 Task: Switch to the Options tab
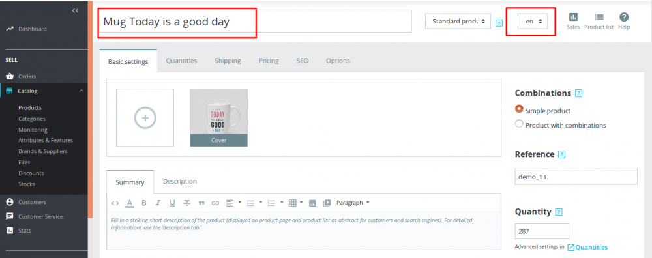[338, 61]
